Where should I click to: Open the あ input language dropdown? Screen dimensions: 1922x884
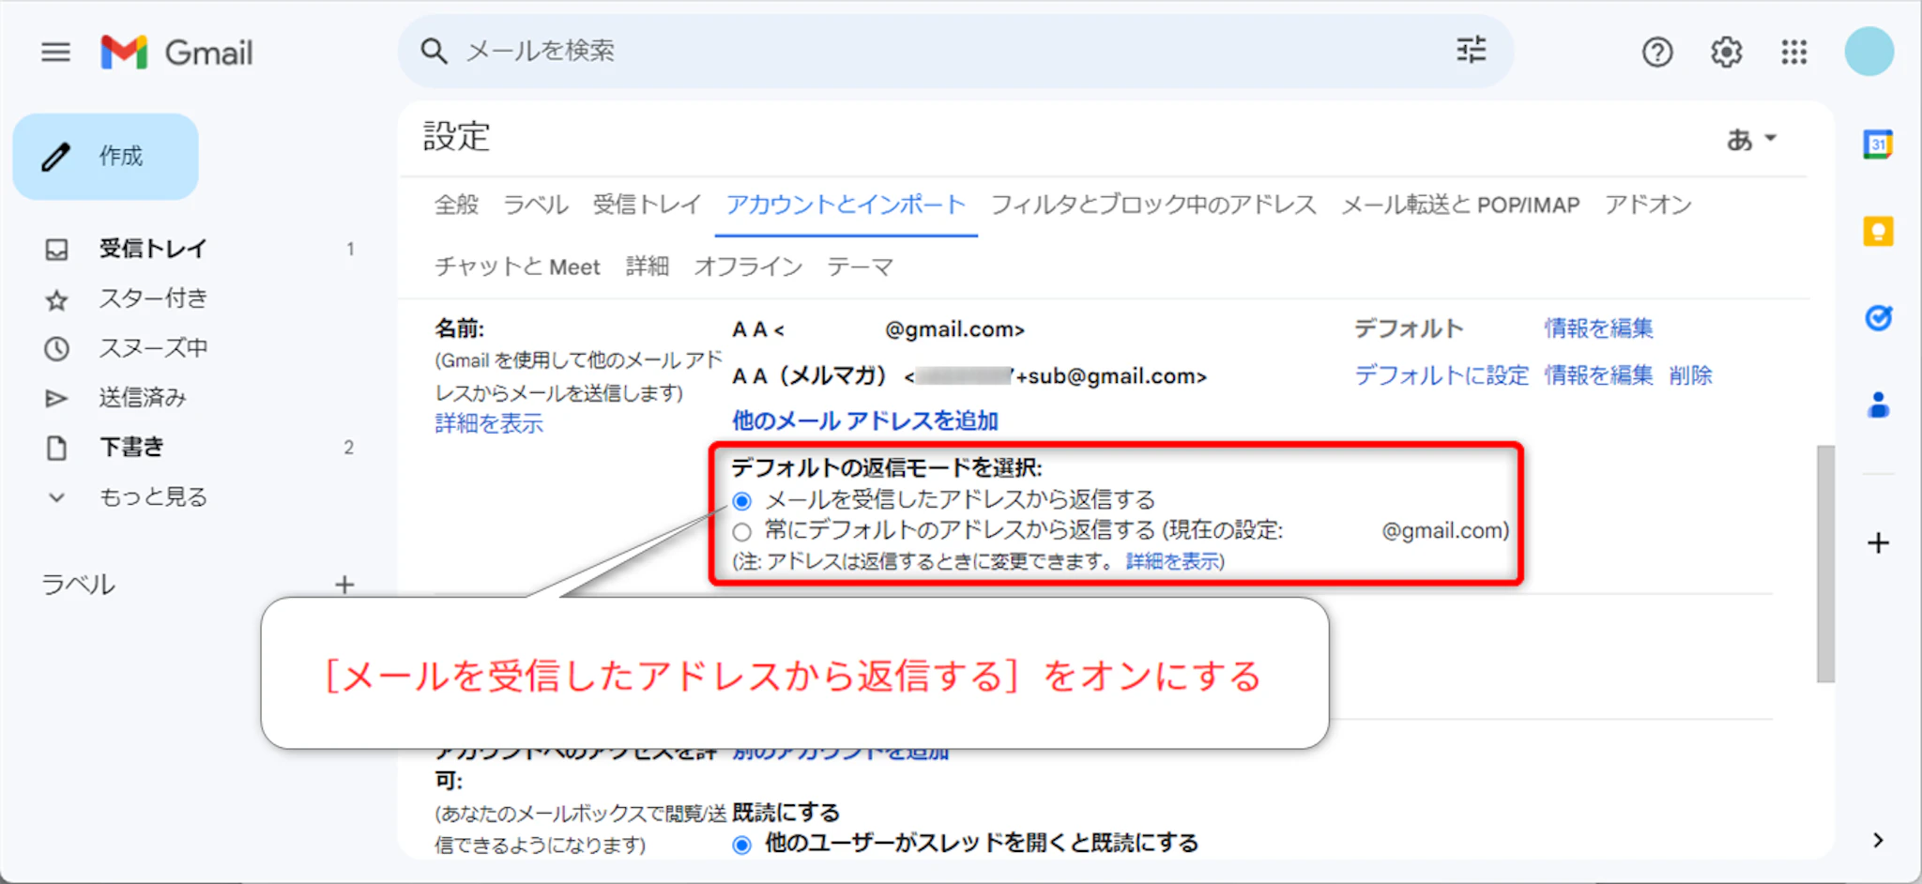click(1751, 140)
